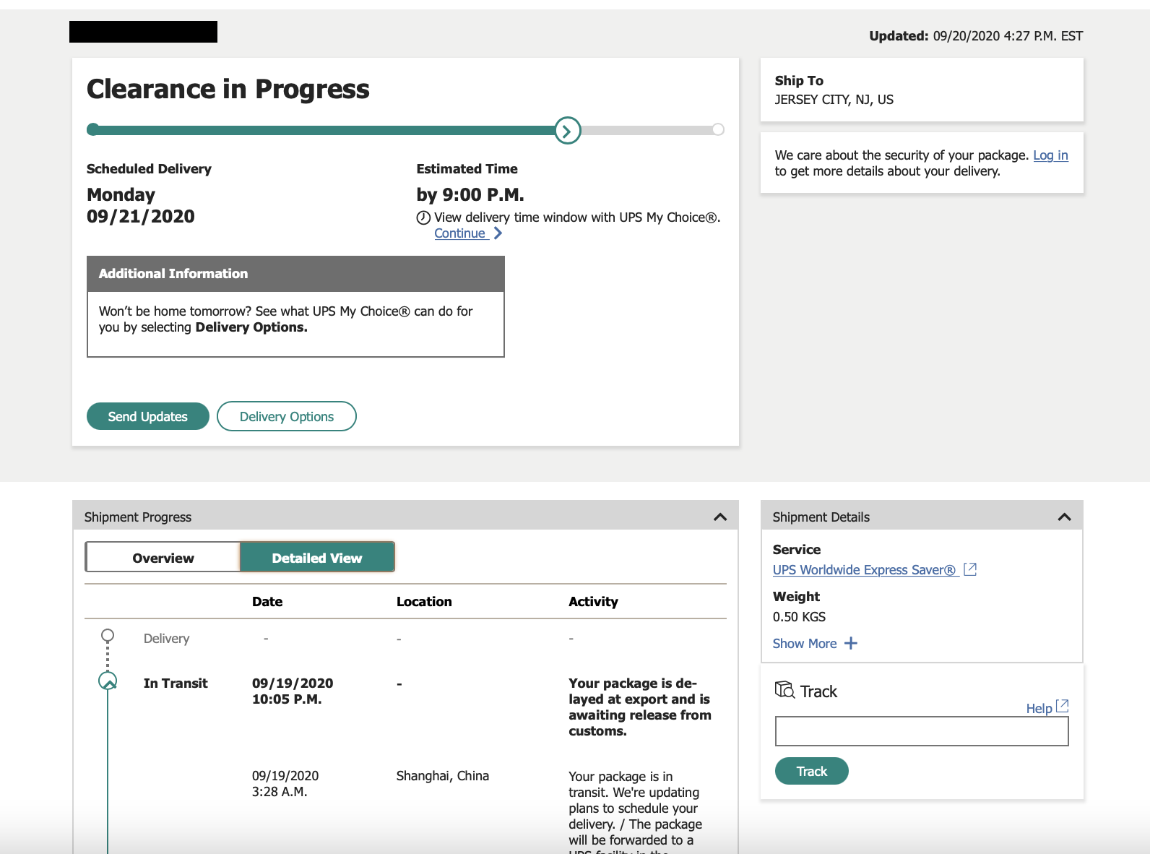Image resolution: width=1150 pixels, height=854 pixels.
Task: Click the green Track button
Action: coord(811,772)
